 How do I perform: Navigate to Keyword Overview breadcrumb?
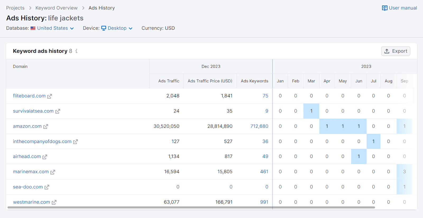[57, 8]
